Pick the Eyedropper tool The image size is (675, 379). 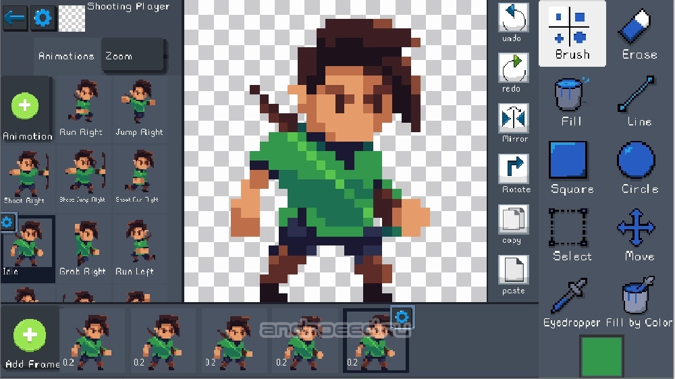pyautogui.click(x=572, y=302)
